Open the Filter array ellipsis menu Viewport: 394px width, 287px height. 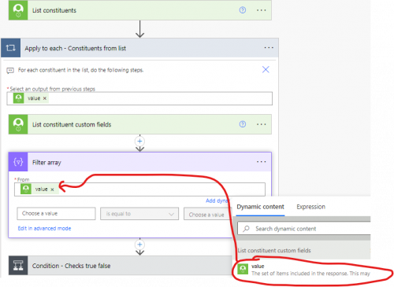click(262, 162)
